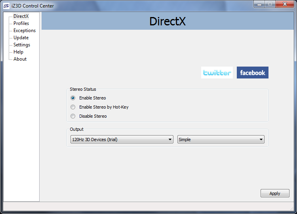Select DirectX in the sidebar tree

pos(21,16)
